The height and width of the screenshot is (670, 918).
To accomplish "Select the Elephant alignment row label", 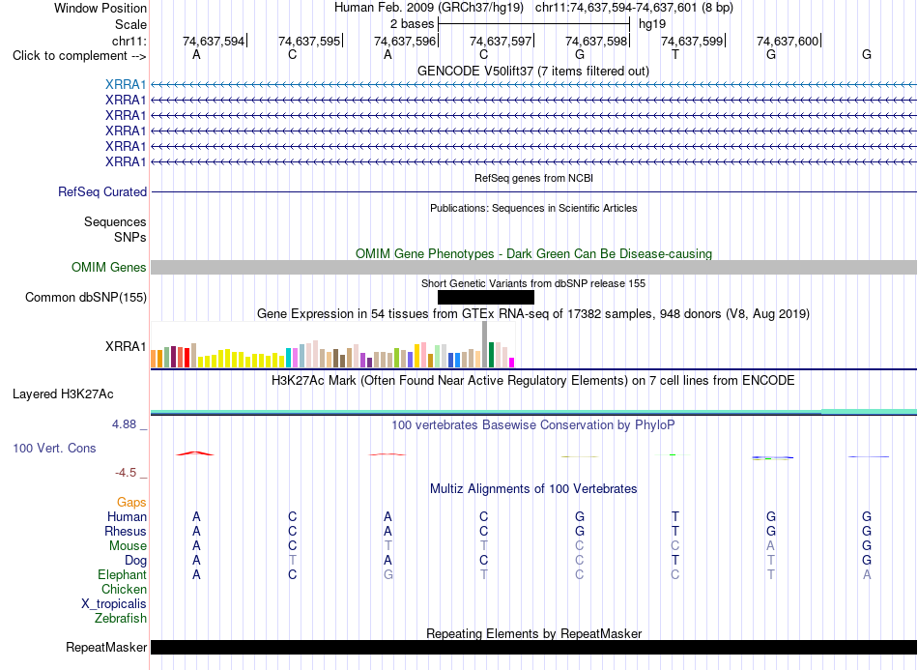I will (123, 574).
